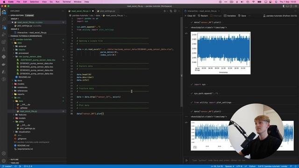The height and width of the screenshot is (168, 299).
Task: Open the Terminal menu
Action: 66,2
